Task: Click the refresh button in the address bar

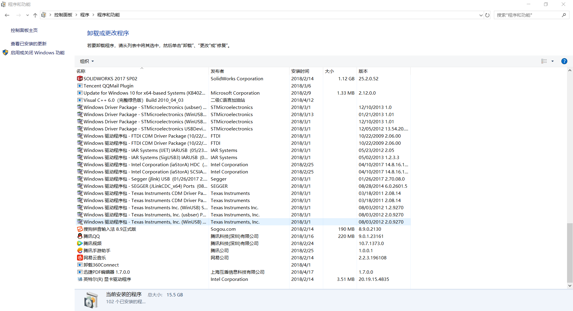Action: (487, 15)
